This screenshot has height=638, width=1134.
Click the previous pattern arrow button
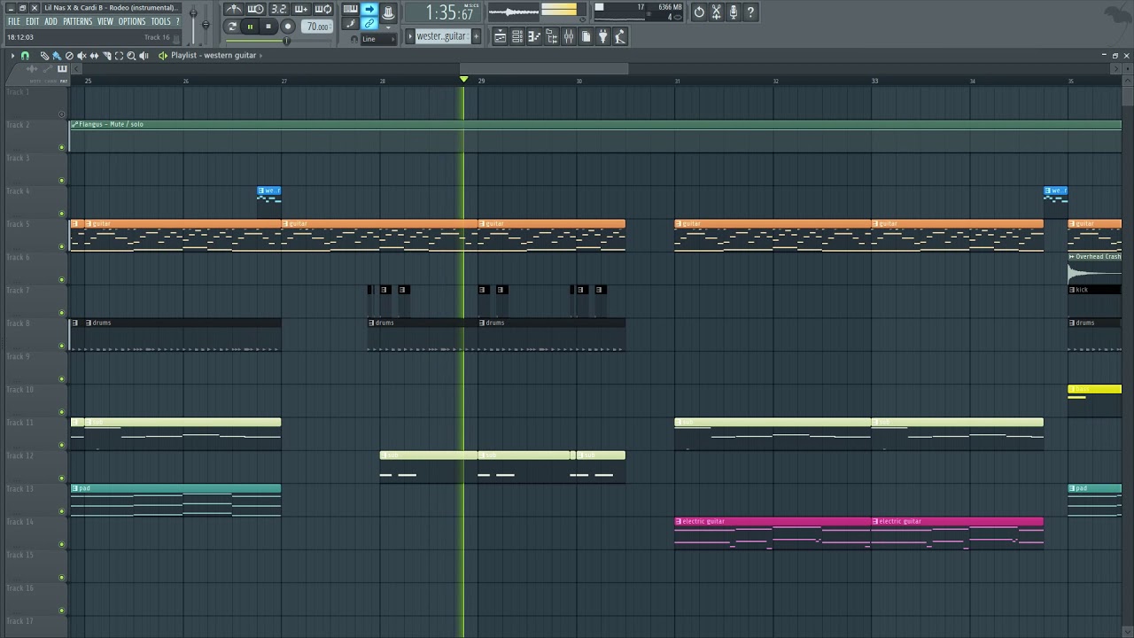click(x=410, y=36)
